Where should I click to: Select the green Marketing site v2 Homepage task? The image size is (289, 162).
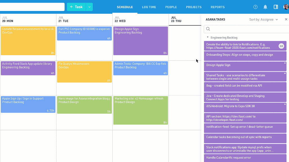141,110
